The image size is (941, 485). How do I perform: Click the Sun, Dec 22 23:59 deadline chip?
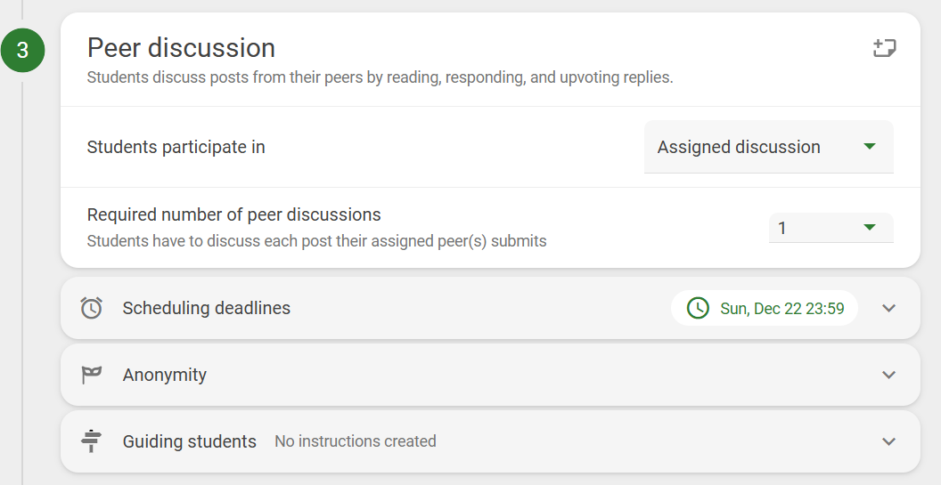[765, 308]
